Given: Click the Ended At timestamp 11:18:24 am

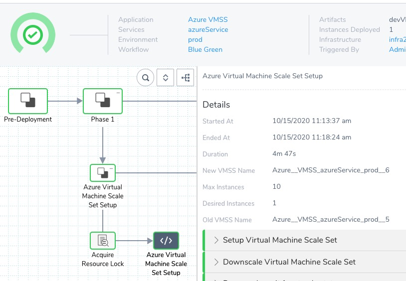Looking at the screenshot, I should click(312, 137).
